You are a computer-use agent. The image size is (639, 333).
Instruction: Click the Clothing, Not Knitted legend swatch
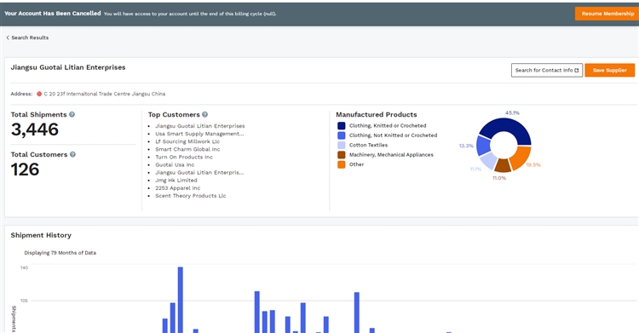tap(341, 135)
